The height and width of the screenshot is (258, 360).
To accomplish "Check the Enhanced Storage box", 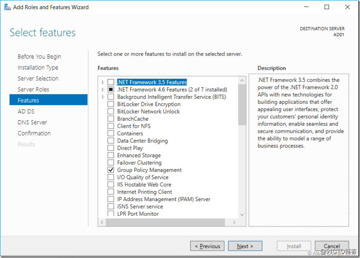I will coord(111,156).
